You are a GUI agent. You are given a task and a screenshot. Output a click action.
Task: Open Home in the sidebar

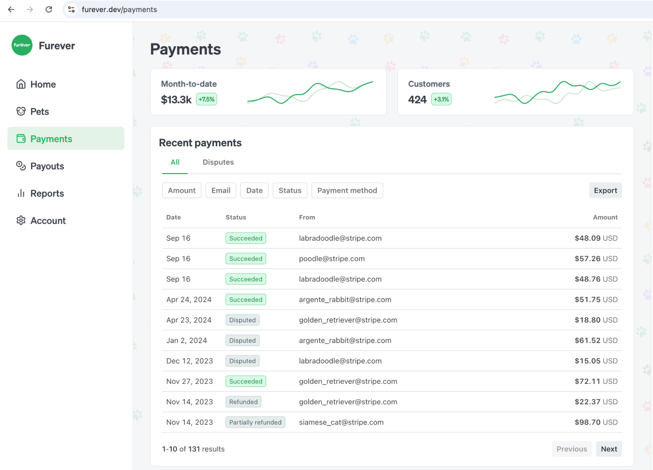click(x=66, y=84)
